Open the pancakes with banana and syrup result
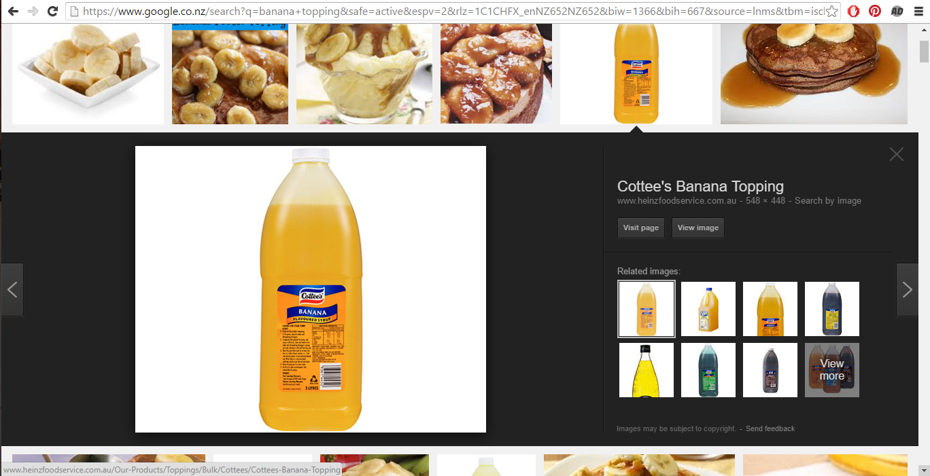930x476 pixels. click(x=814, y=74)
